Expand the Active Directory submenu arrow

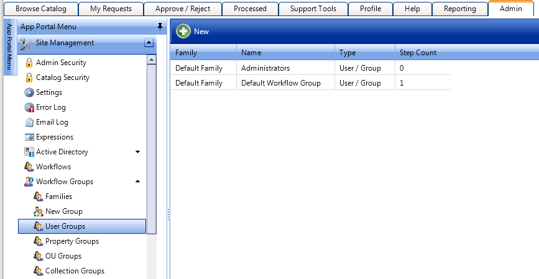[x=137, y=152]
